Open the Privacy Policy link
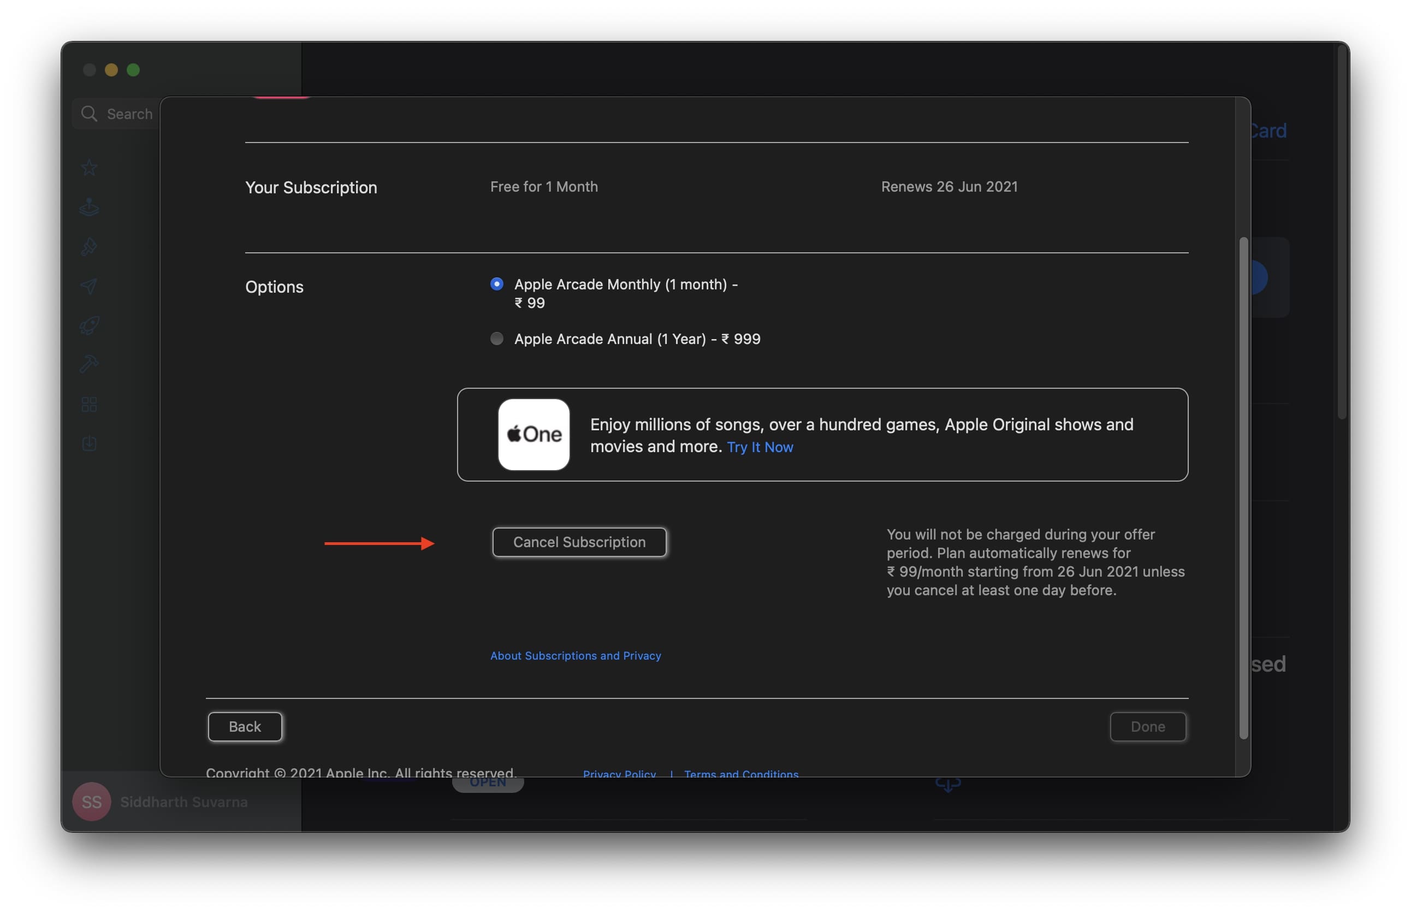This screenshot has height=913, width=1411. [619, 773]
